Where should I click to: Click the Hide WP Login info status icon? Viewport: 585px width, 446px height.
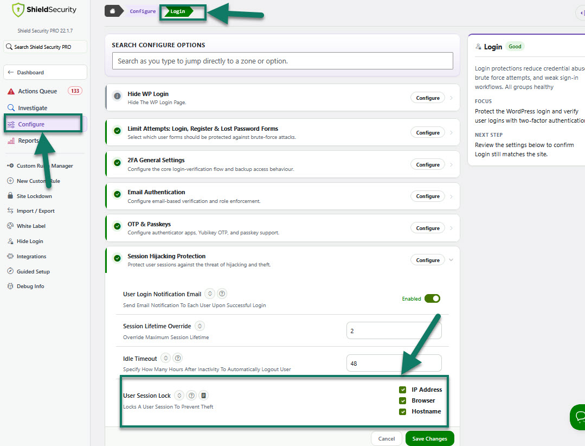pyautogui.click(x=117, y=96)
